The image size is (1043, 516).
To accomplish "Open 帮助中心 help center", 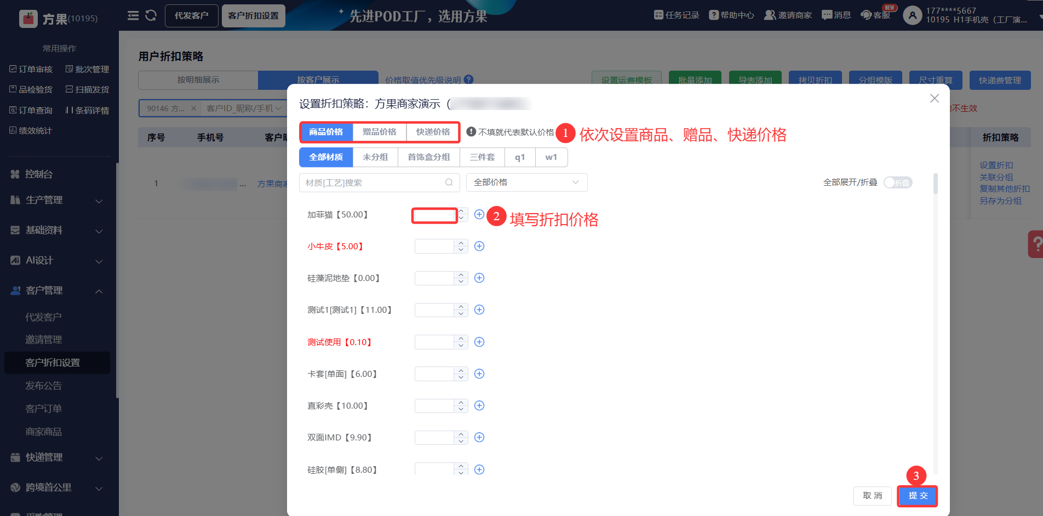I will click(731, 15).
